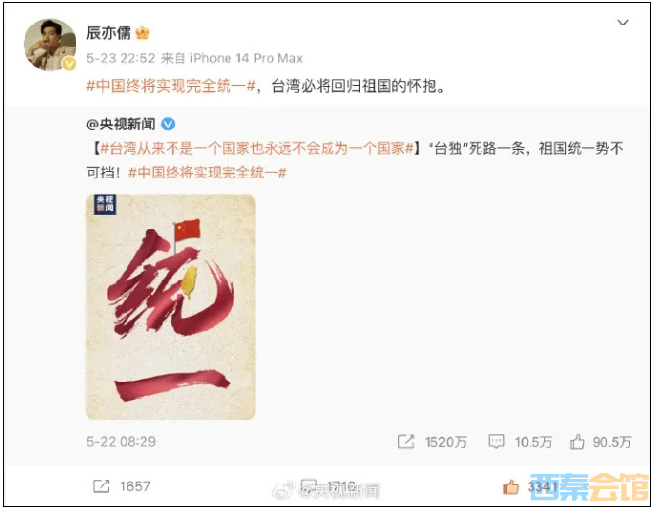The height and width of the screenshot is (509, 658).
Task: Click the quoted post comment icon 10.5万
Action: coord(496,442)
